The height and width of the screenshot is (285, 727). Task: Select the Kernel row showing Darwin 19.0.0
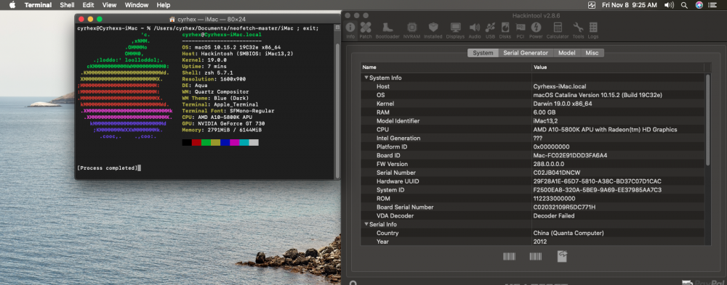click(x=532, y=104)
